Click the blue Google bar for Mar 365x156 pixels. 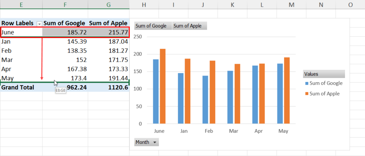point(230,97)
